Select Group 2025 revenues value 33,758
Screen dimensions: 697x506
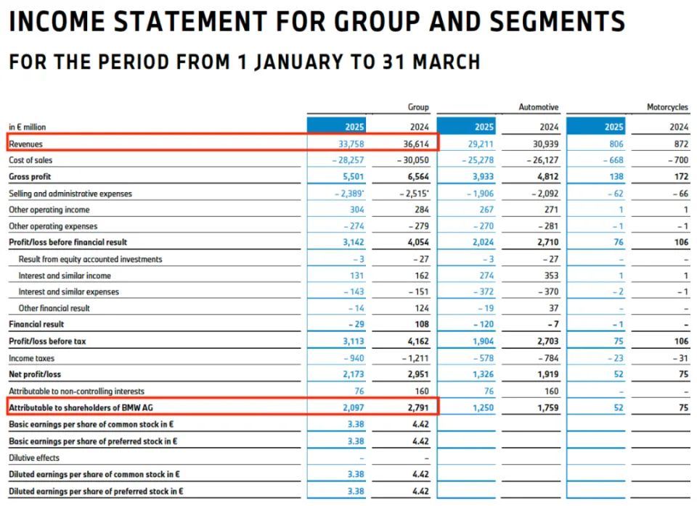click(x=351, y=144)
